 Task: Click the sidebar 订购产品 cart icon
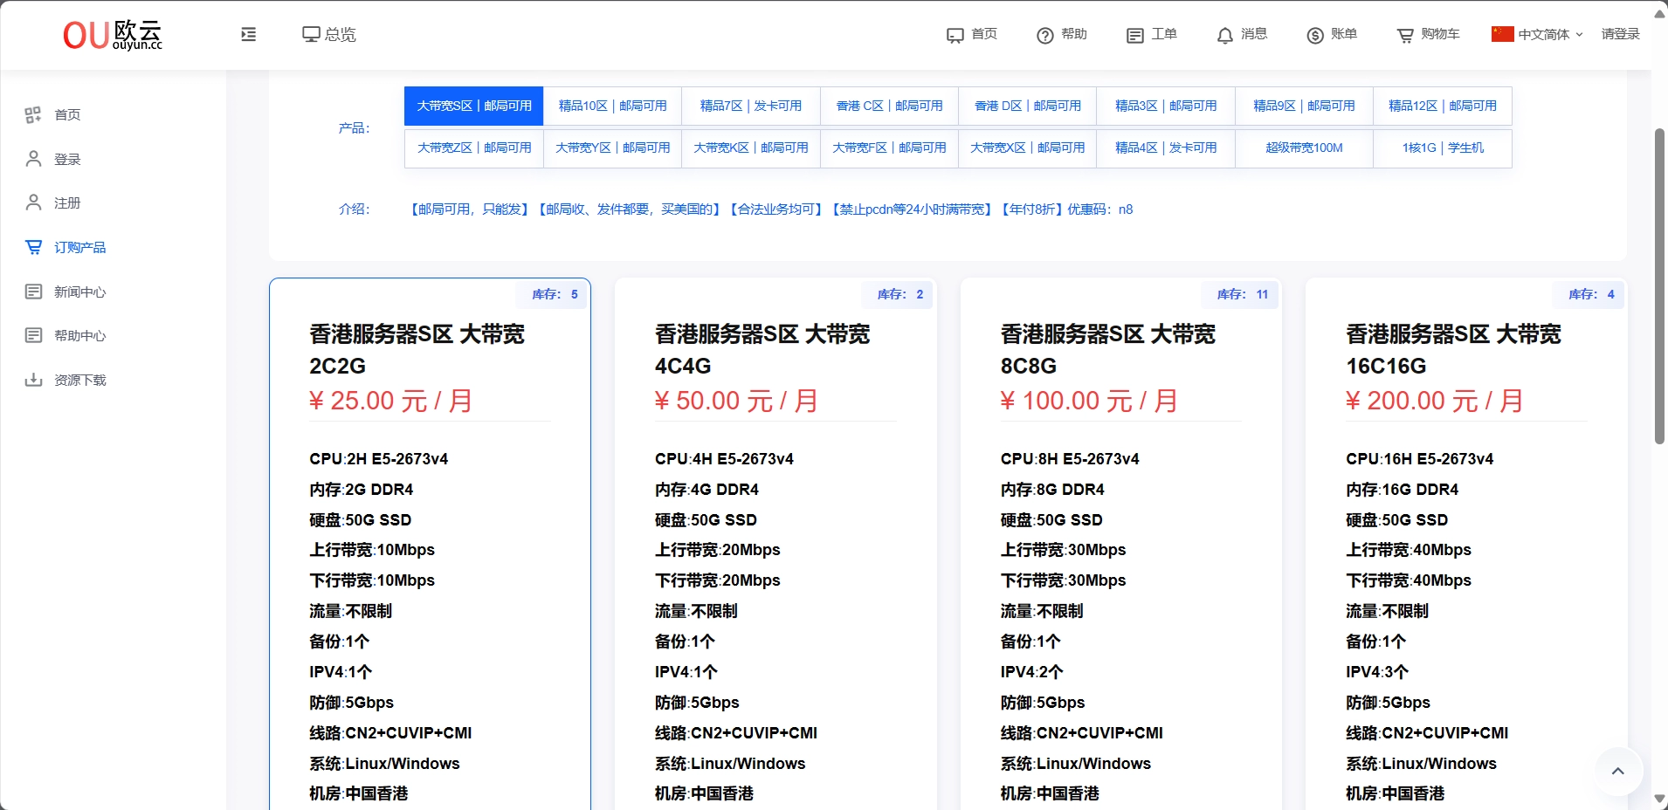[x=33, y=247]
